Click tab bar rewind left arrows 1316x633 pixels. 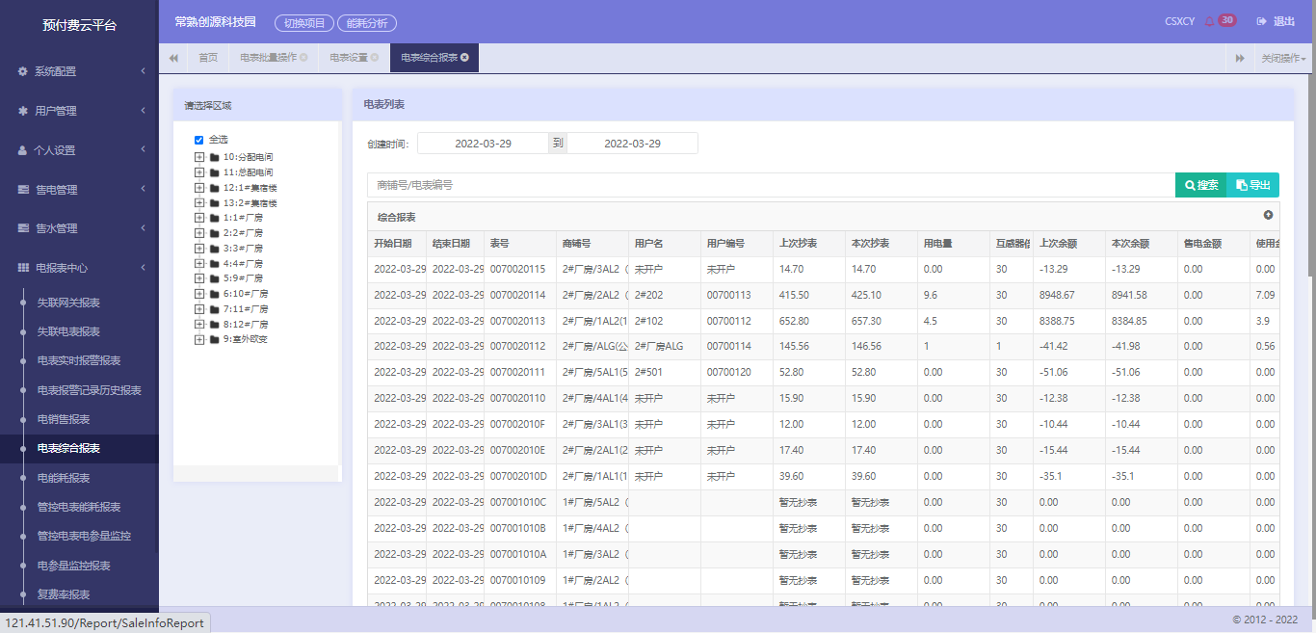tap(173, 58)
